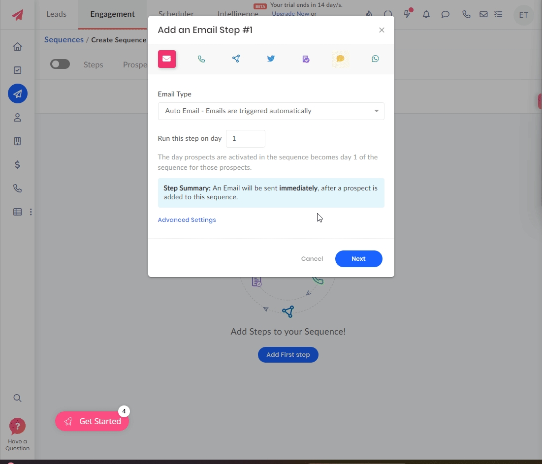The width and height of the screenshot is (542, 464).
Task: Open the Engagement tab
Action: pyautogui.click(x=112, y=14)
